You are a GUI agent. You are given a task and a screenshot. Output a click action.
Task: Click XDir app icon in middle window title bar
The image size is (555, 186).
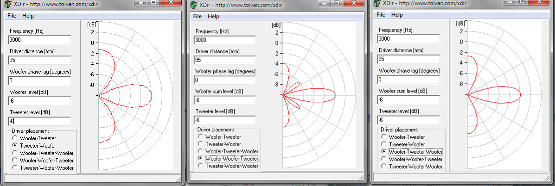point(193,5)
